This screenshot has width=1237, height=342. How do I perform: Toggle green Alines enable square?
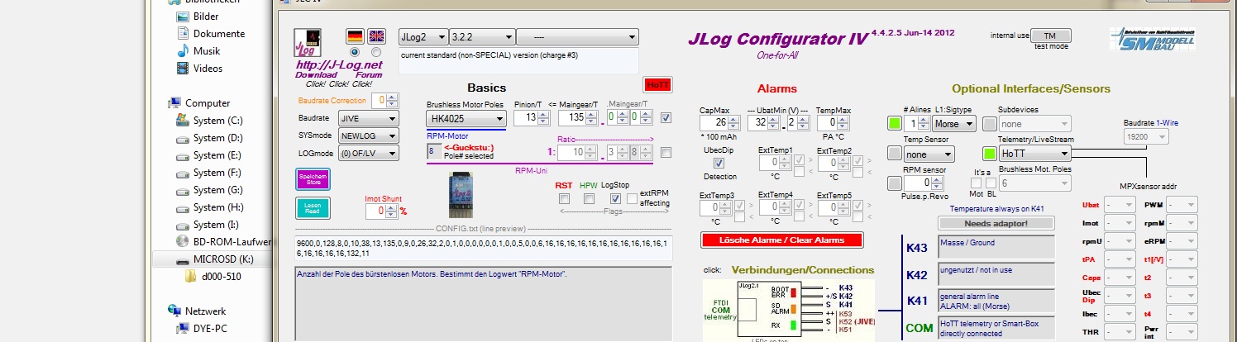[895, 124]
